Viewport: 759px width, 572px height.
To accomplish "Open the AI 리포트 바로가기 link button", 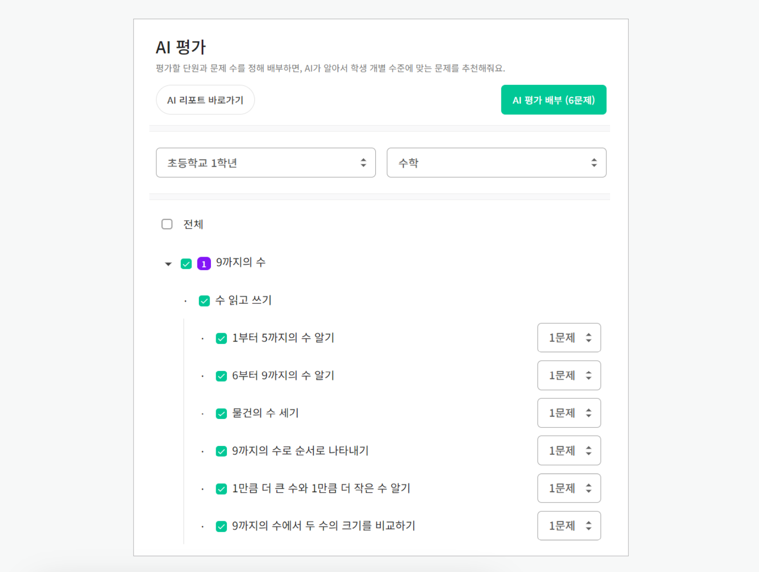I will click(205, 100).
